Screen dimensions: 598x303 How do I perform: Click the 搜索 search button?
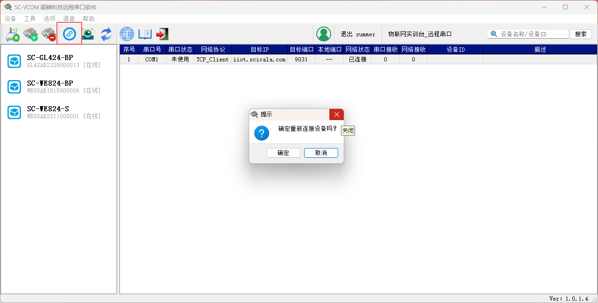click(581, 34)
